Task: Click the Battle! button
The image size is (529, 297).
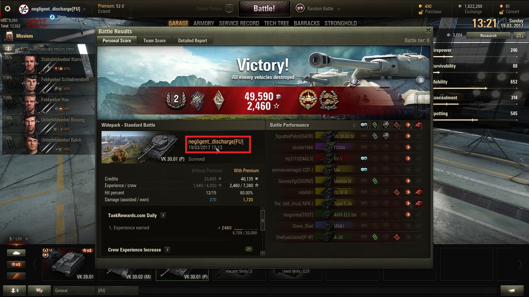Action: pos(264,8)
